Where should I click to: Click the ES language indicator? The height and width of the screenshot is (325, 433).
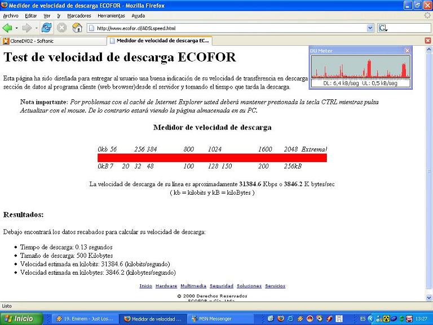(363, 319)
